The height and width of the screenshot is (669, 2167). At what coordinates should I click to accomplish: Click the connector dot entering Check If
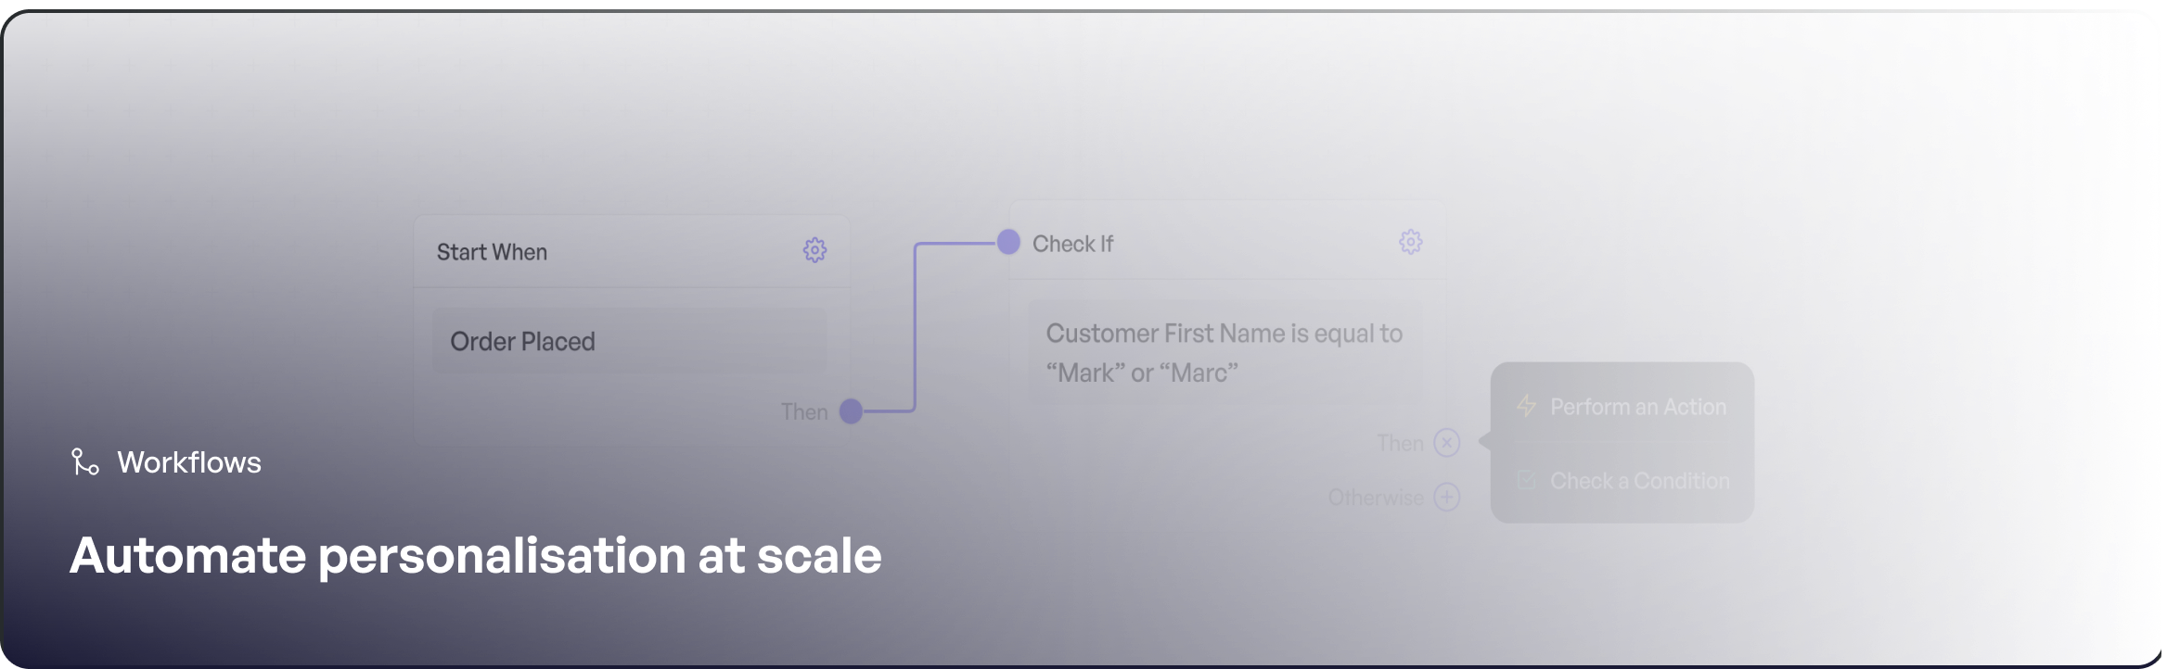coord(1007,243)
